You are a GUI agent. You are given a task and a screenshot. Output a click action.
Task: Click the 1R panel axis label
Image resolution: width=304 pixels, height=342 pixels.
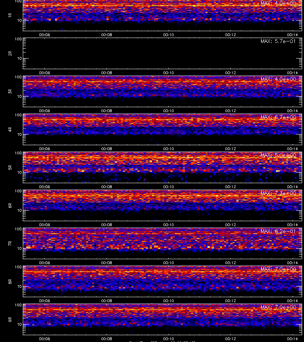10,15
